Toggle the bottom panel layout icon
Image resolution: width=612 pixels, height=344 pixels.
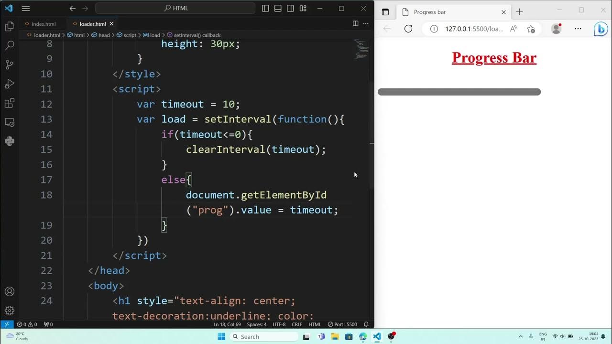pos(278,8)
